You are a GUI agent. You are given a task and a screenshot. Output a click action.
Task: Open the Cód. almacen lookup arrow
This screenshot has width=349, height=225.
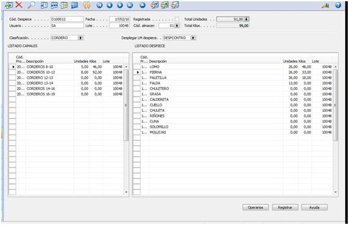click(x=177, y=26)
